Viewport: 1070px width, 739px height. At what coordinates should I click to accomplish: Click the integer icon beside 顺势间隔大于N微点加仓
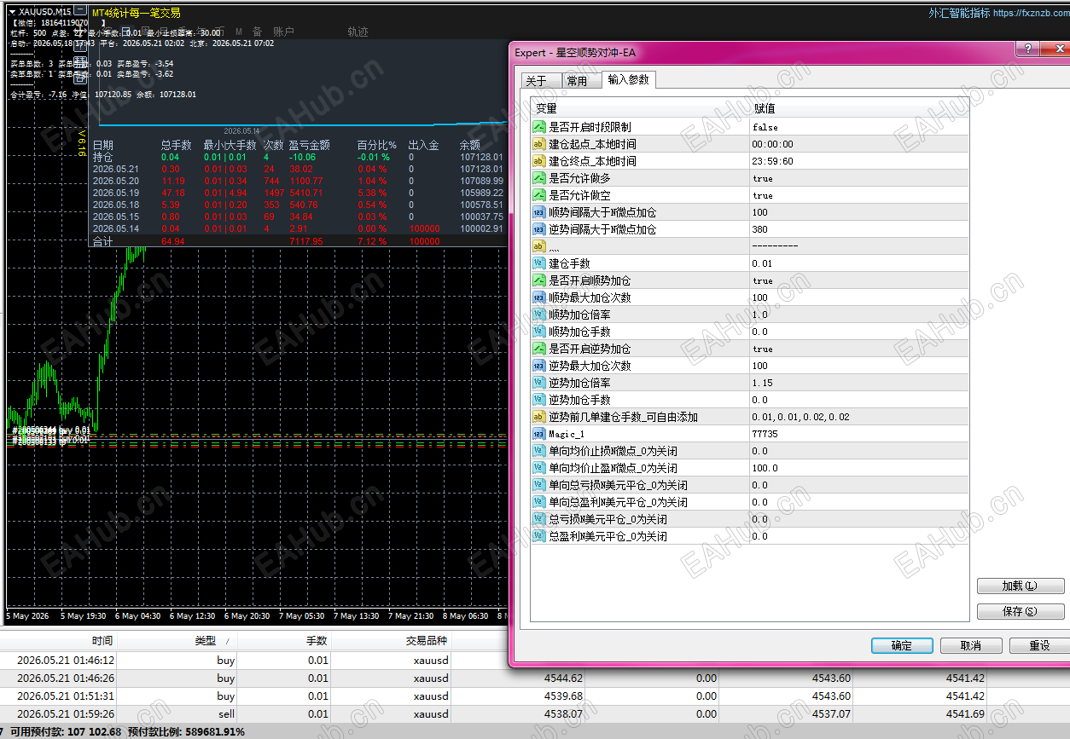tap(538, 212)
